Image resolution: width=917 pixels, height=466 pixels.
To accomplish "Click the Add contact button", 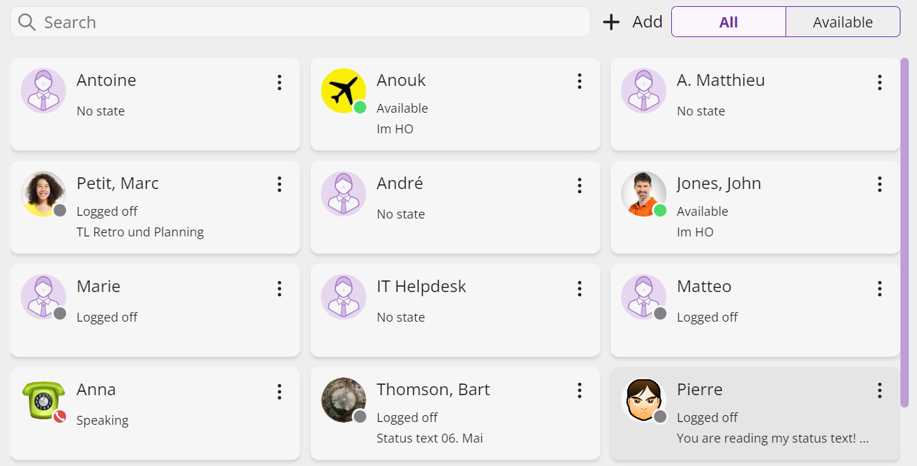I will [x=632, y=22].
